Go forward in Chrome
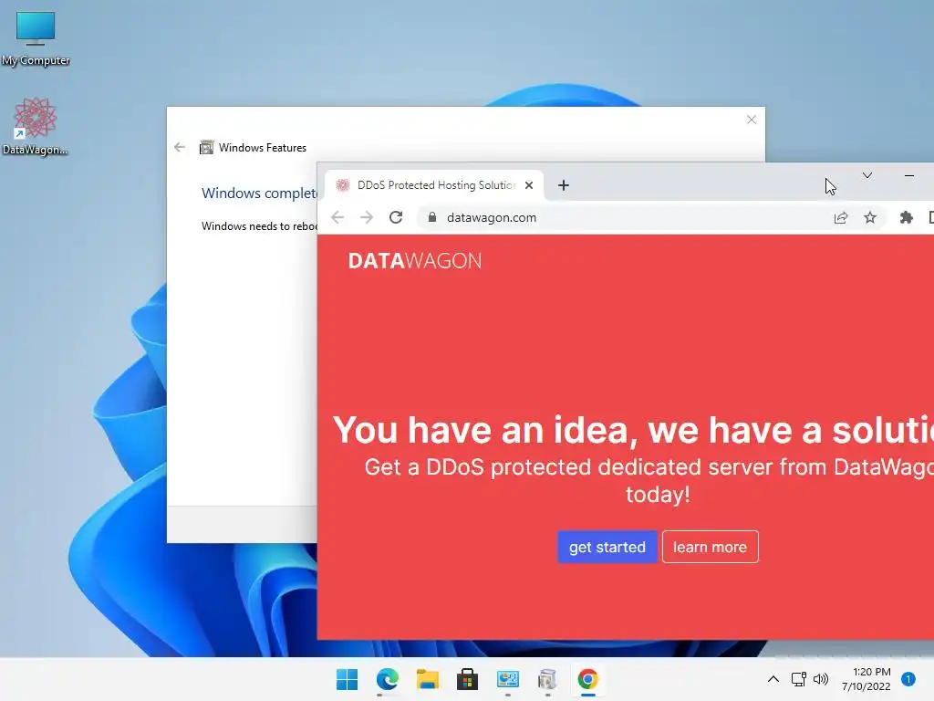 click(367, 217)
